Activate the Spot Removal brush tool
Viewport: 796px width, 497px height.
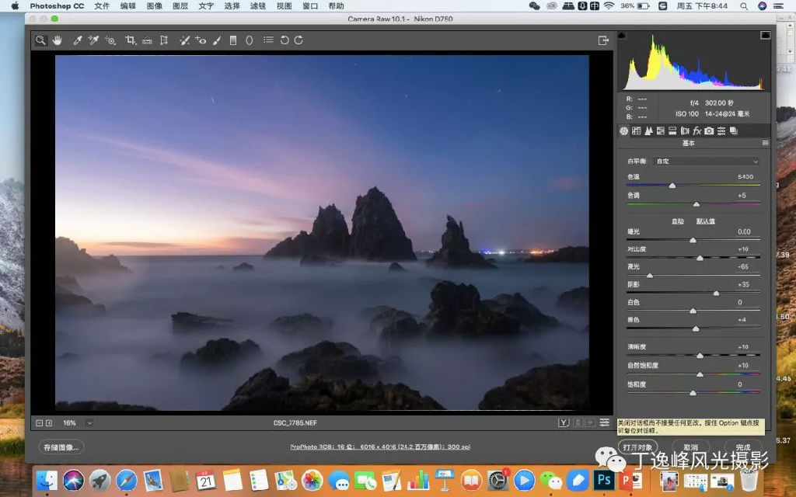[184, 40]
